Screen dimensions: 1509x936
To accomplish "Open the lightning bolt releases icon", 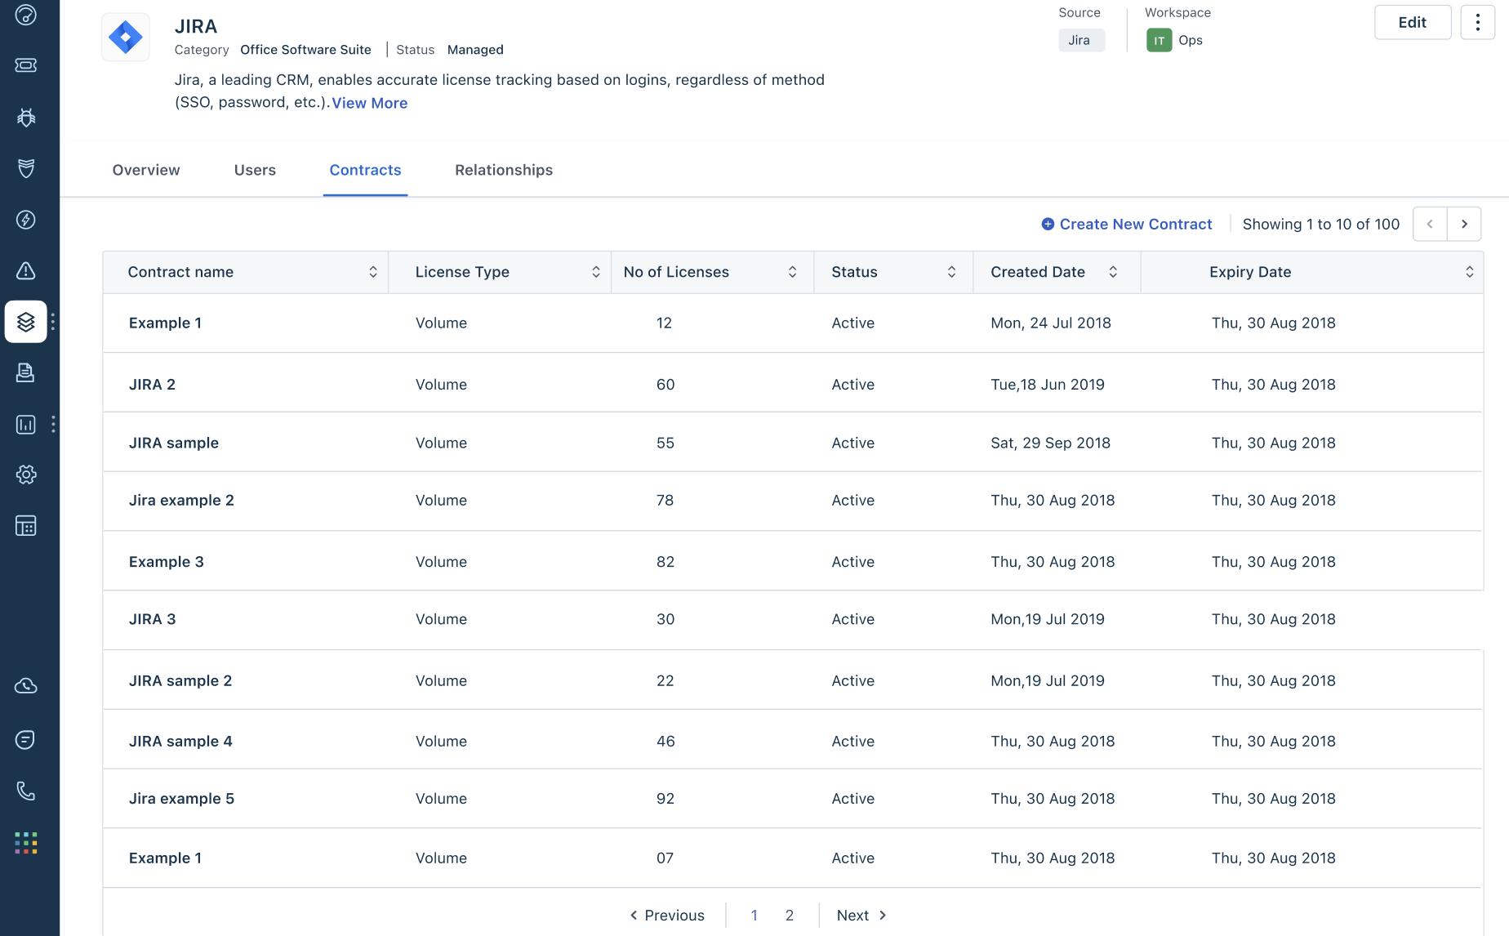I will [x=26, y=220].
